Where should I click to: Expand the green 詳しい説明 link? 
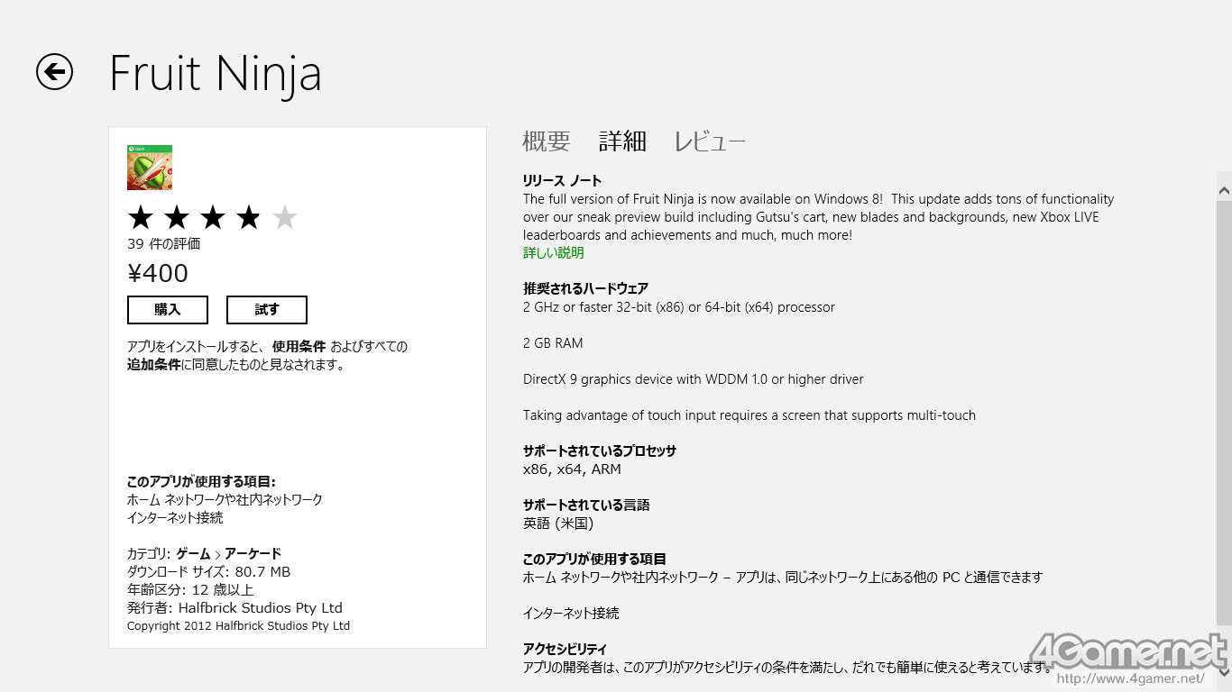tap(554, 253)
